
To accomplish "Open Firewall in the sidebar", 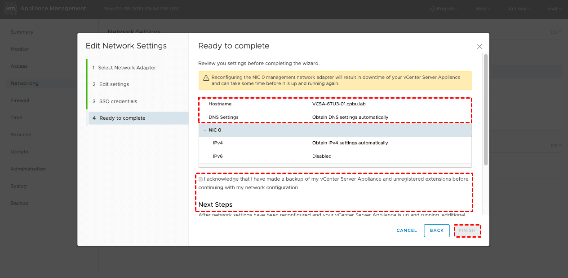I will tap(20, 100).
